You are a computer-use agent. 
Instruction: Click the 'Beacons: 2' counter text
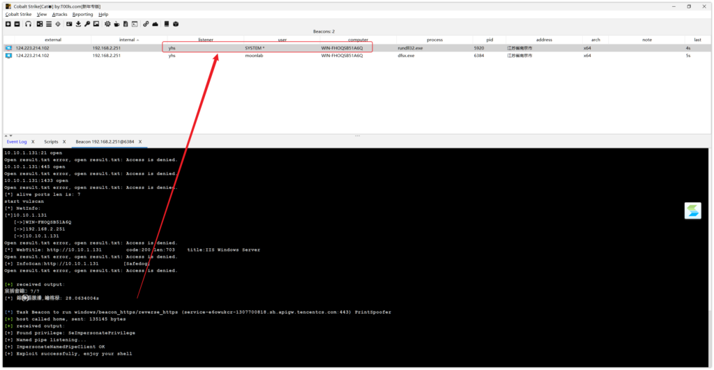[x=324, y=31]
